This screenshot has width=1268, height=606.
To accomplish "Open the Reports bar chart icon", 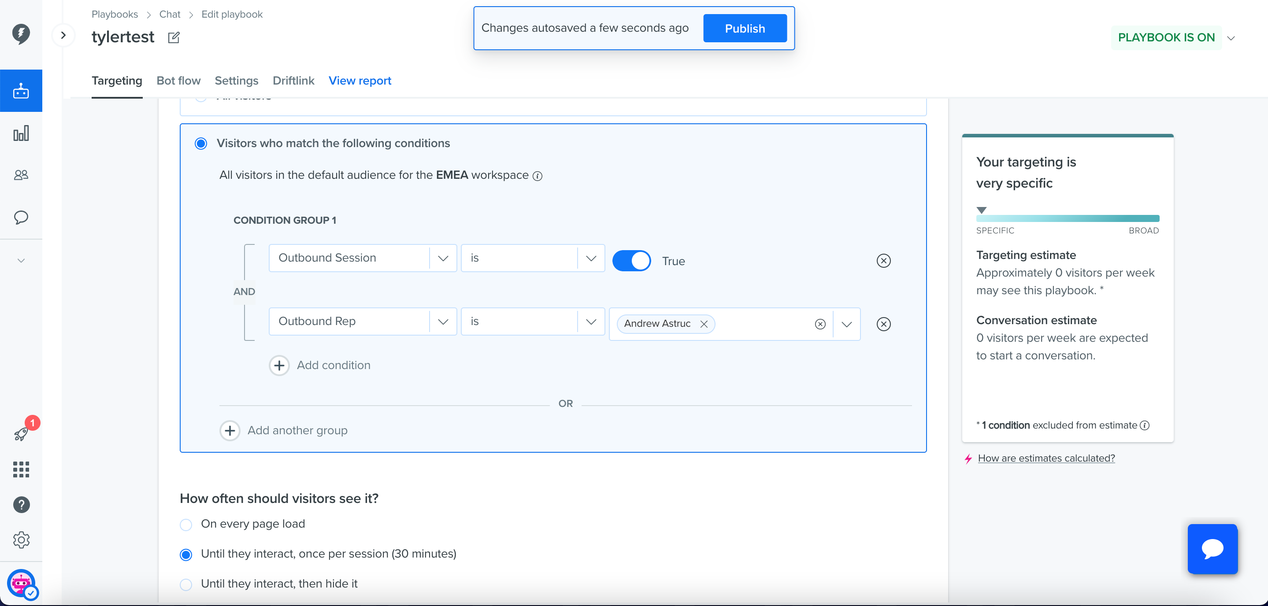I will pos(21,133).
